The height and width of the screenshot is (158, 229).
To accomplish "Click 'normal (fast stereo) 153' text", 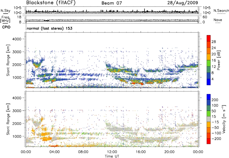I will click(x=50, y=28).
